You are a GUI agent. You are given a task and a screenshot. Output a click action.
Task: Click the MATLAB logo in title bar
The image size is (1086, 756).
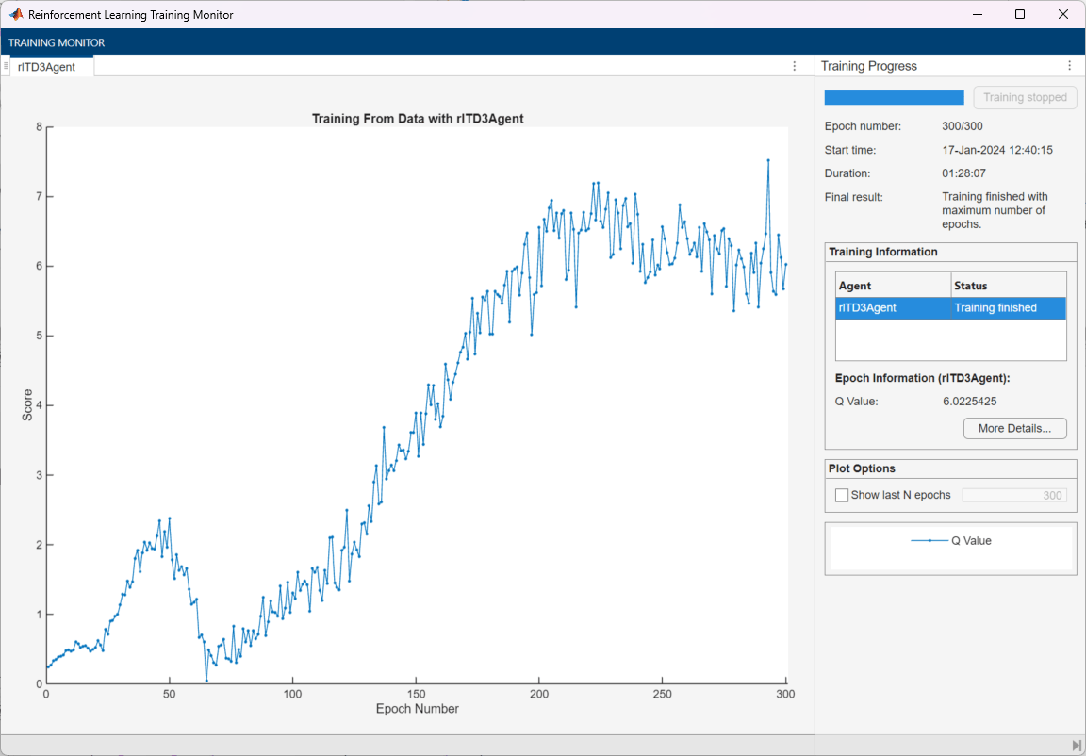click(16, 14)
